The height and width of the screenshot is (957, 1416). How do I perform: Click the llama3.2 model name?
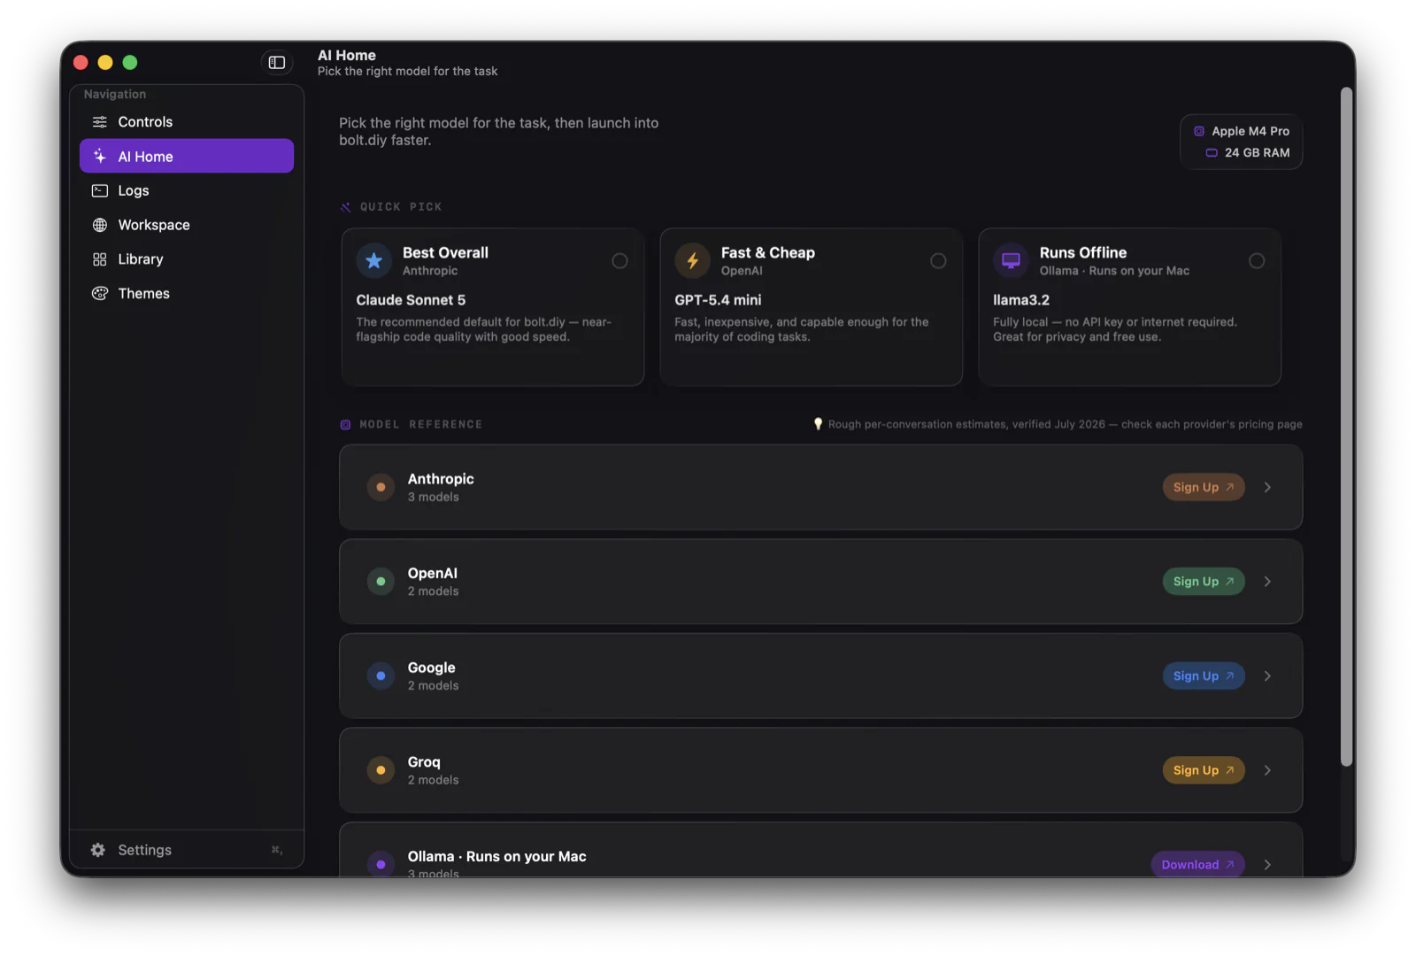(1021, 300)
